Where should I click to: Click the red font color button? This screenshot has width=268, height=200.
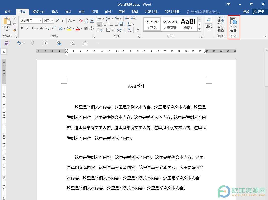tap(78, 29)
